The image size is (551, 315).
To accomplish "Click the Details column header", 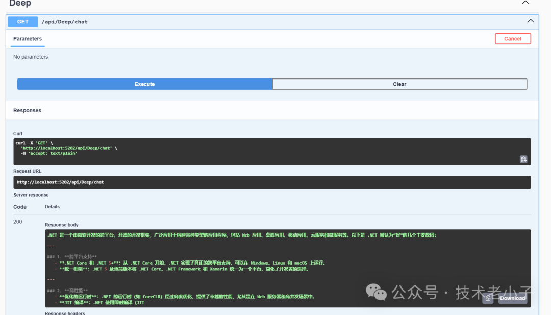I will click(53, 207).
